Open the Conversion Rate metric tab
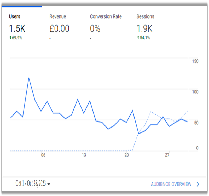209x196 pixels. click(106, 16)
